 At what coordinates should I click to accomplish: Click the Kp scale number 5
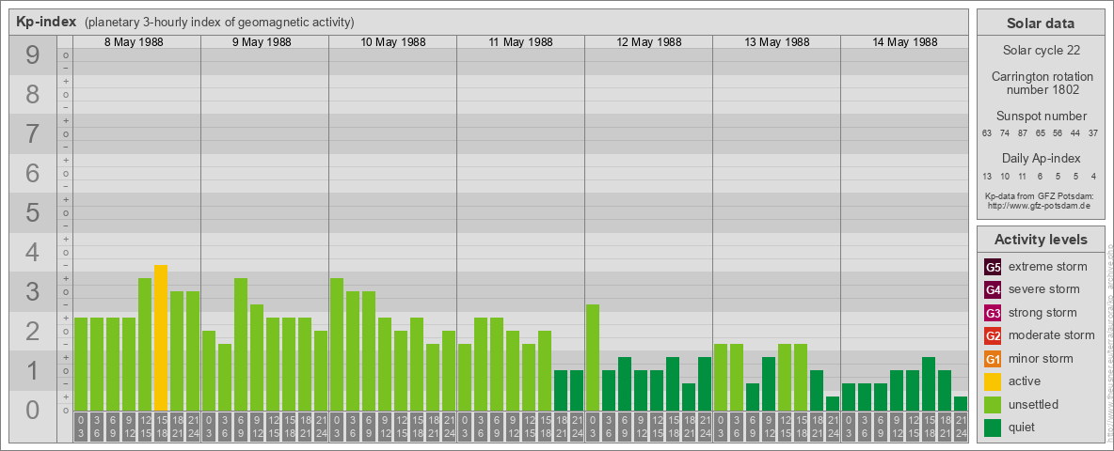pos(33,212)
